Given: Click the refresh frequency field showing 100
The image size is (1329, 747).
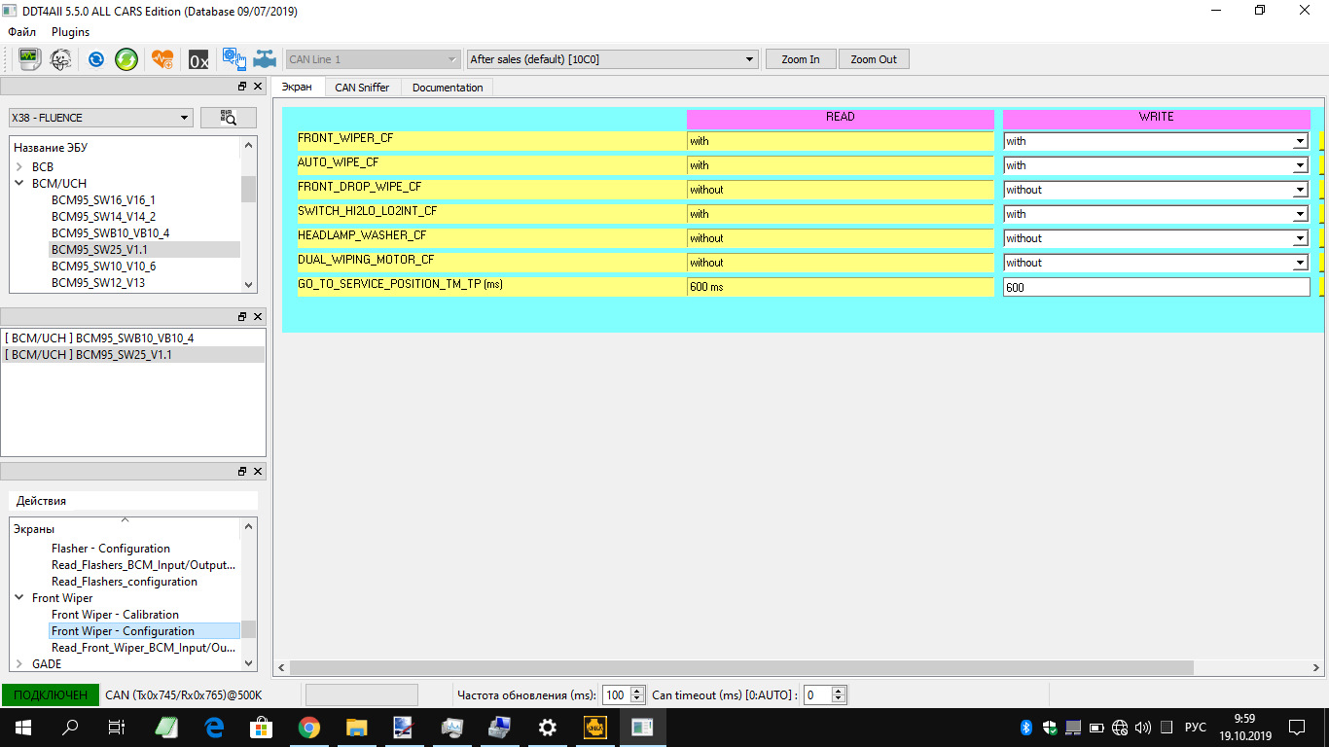Looking at the screenshot, I should [x=616, y=694].
